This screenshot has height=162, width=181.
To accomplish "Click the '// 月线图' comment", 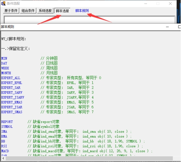I will pyautogui.click(x=49, y=73).
